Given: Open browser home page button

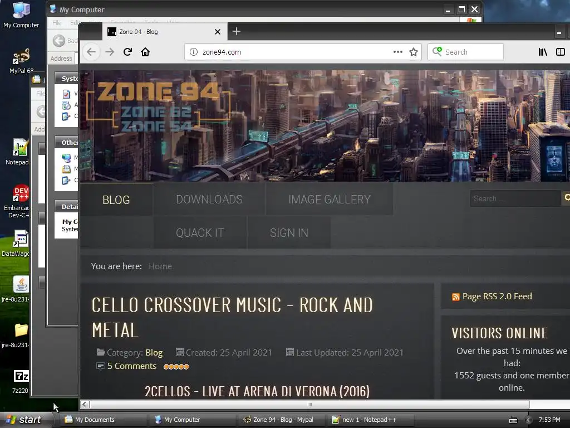Looking at the screenshot, I should click(145, 52).
